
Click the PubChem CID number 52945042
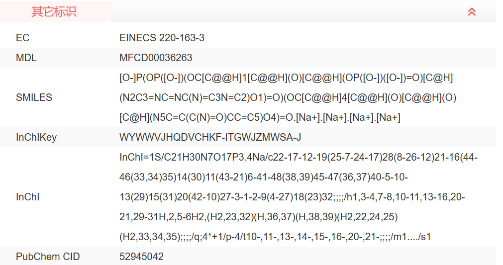click(141, 257)
